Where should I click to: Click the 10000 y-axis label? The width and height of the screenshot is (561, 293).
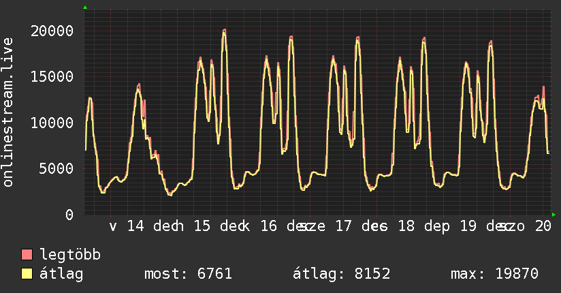52,123
